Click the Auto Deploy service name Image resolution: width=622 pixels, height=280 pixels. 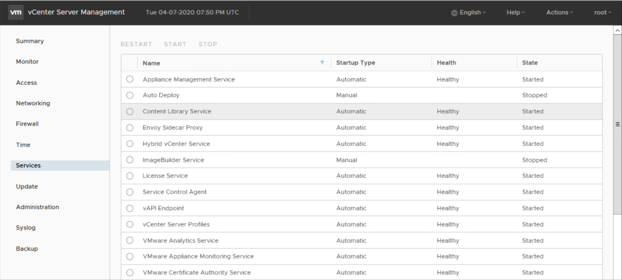tap(161, 95)
